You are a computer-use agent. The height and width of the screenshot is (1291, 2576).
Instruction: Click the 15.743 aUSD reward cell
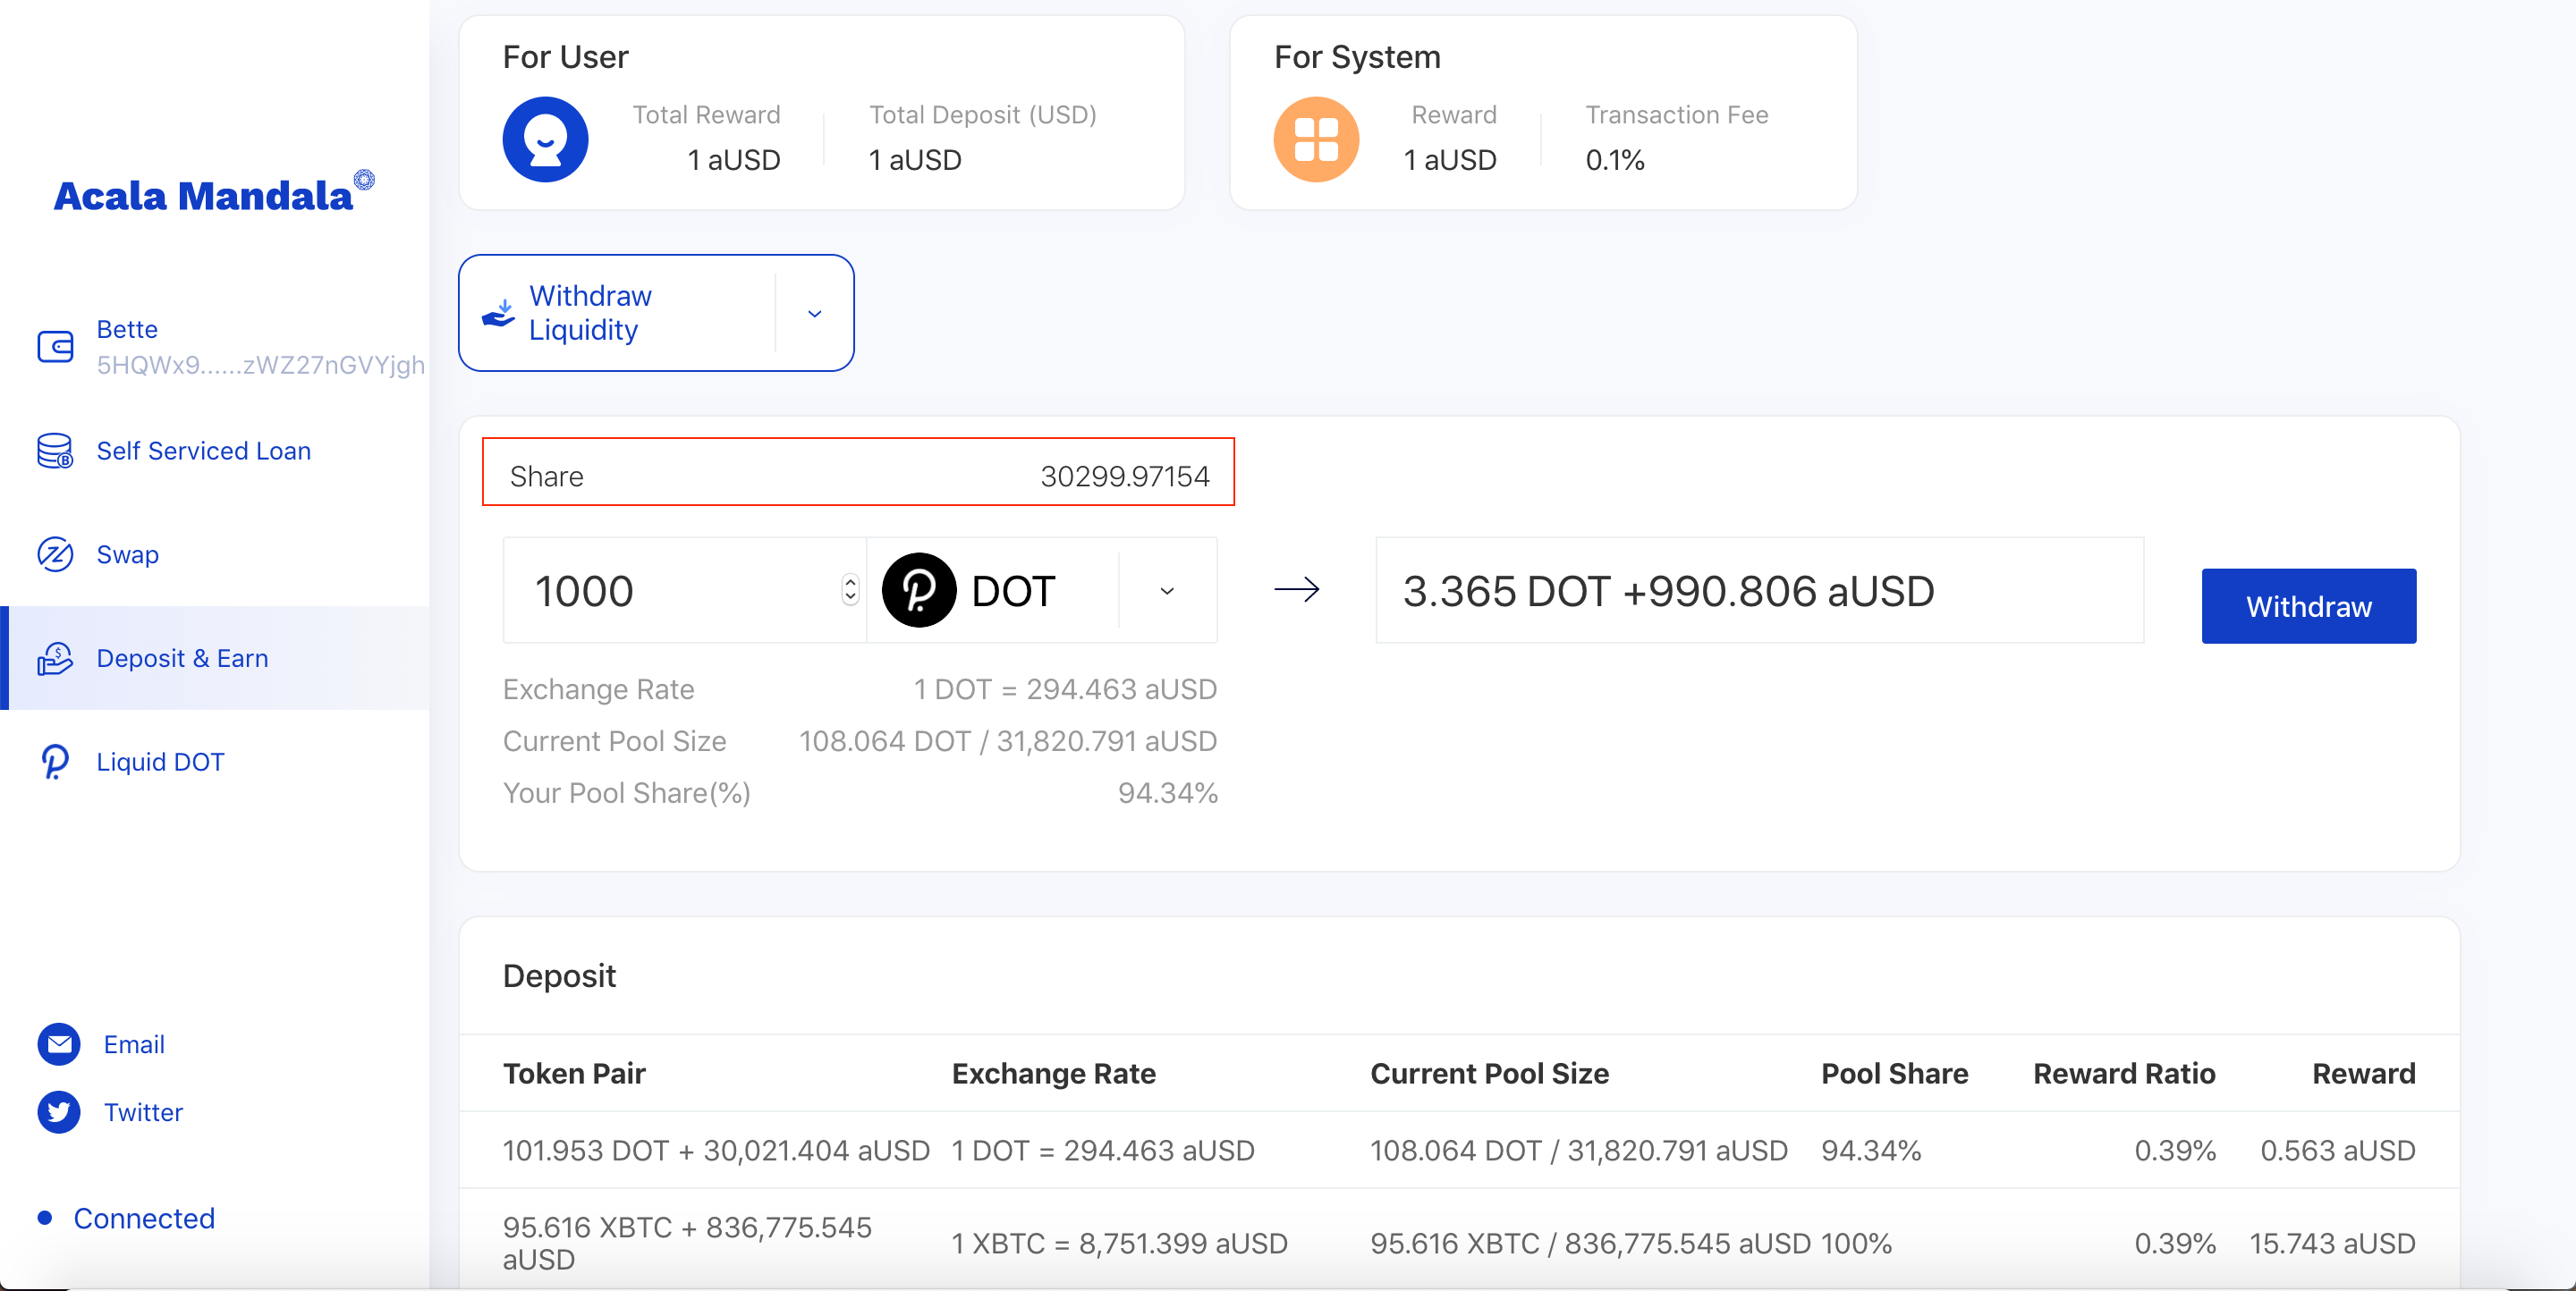pyautogui.click(x=2333, y=1243)
